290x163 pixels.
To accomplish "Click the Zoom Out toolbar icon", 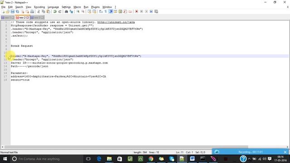I will click(x=83, y=11).
